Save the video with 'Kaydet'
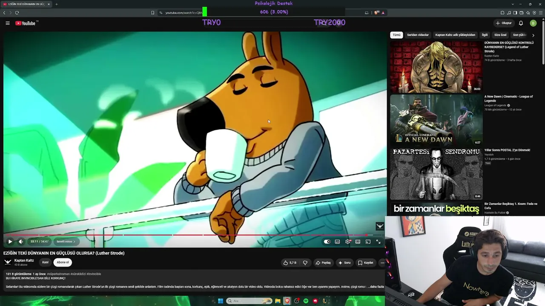Image resolution: width=545 pixels, height=306 pixels. pyautogui.click(x=366, y=263)
